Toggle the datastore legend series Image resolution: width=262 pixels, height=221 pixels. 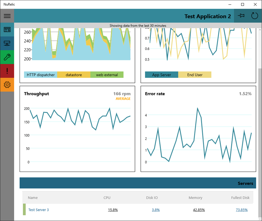point(74,75)
